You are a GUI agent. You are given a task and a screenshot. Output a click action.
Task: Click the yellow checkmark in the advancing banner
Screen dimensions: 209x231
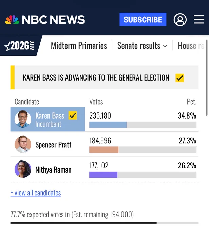point(179,78)
